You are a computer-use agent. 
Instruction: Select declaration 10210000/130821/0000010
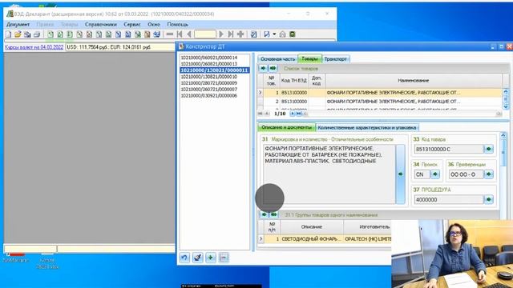tap(209, 77)
